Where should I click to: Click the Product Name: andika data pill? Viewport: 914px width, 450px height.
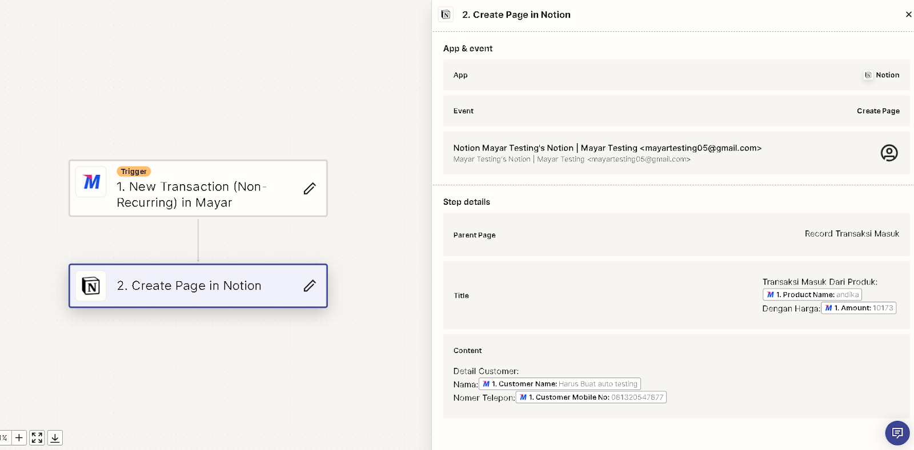coord(812,295)
